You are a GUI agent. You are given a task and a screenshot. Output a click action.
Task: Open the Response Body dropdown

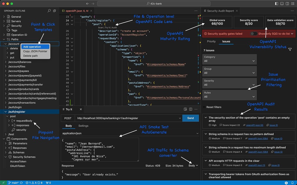[x=193, y=166]
